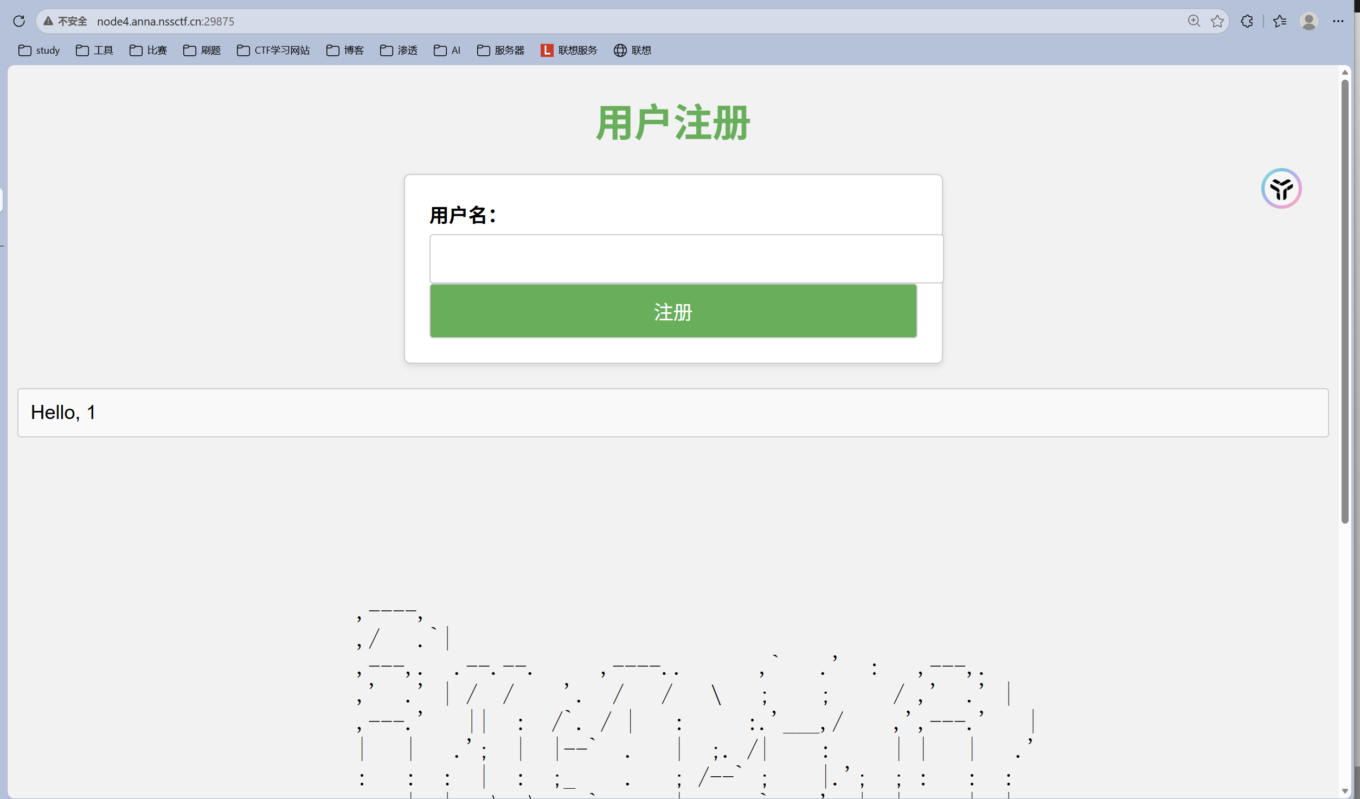
Task: Open the 服务器 bookmark folder
Action: [501, 50]
